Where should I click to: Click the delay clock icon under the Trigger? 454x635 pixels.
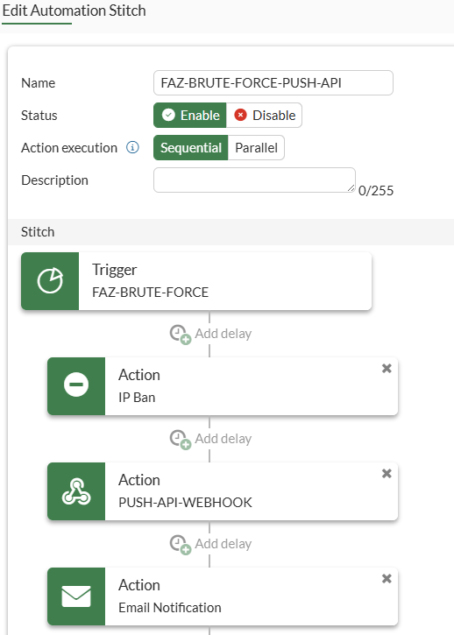pos(181,334)
